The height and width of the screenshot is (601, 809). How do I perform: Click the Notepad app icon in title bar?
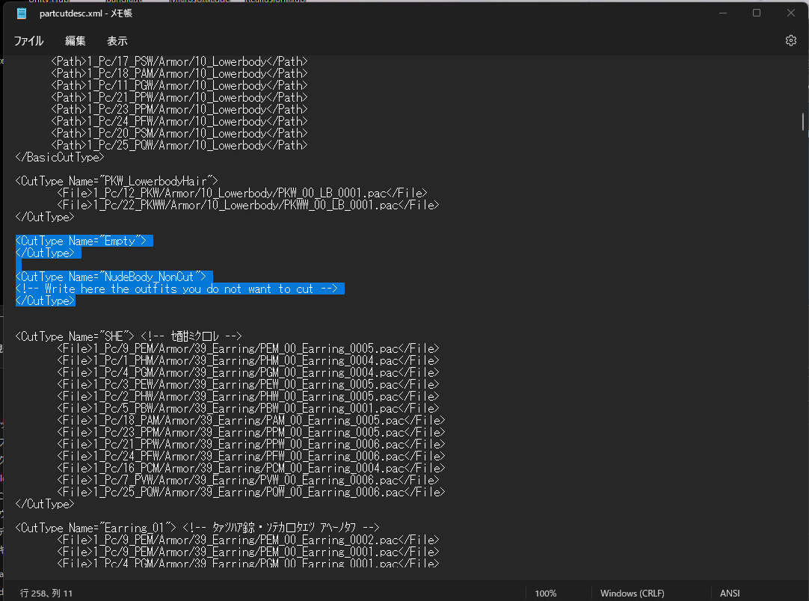click(22, 13)
